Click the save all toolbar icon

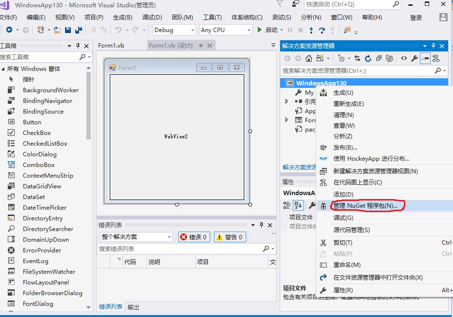79,30
